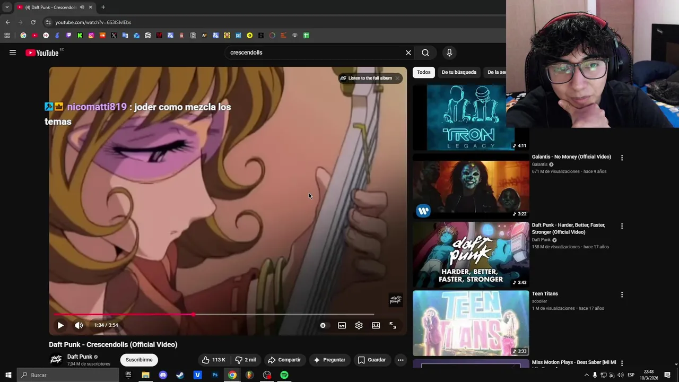679x382 pixels.
Task: Select the De tu búsqueda chip
Action: coord(459,72)
